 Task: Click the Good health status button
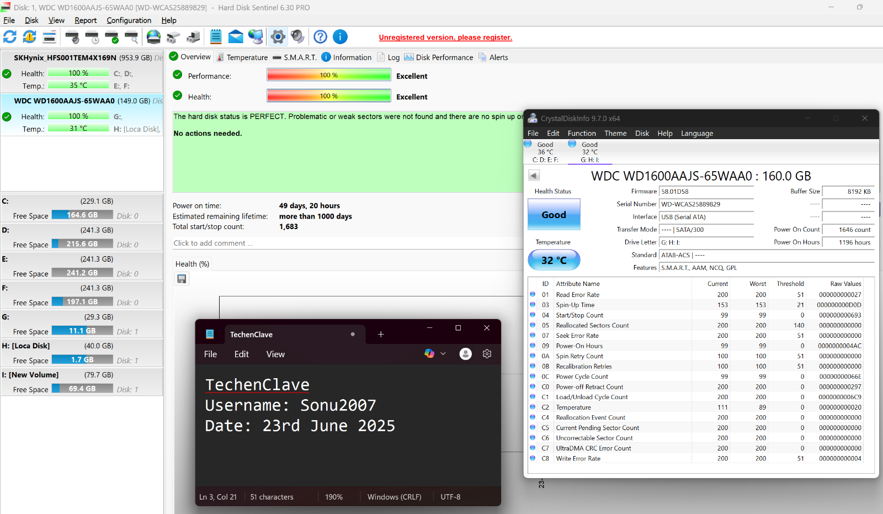pyautogui.click(x=554, y=215)
